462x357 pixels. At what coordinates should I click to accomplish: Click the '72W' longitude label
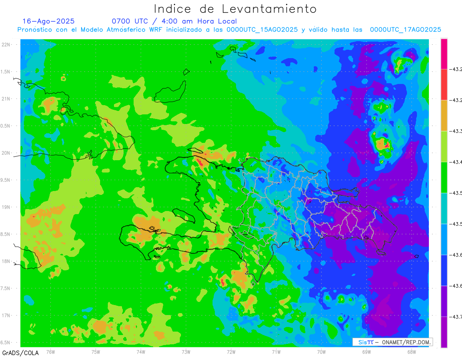coord(231,351)
